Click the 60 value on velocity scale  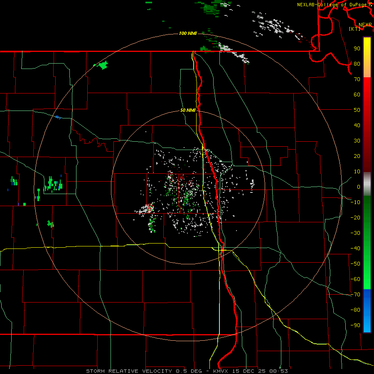click(357, 95)
